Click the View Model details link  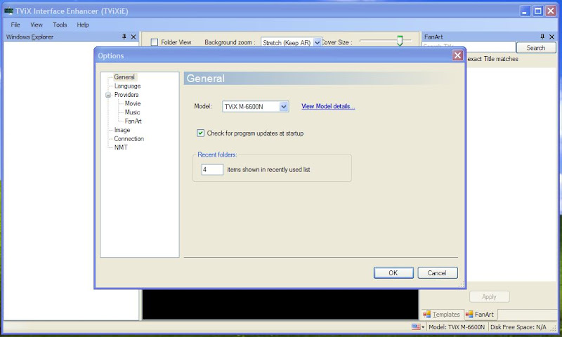coord(328,106)
